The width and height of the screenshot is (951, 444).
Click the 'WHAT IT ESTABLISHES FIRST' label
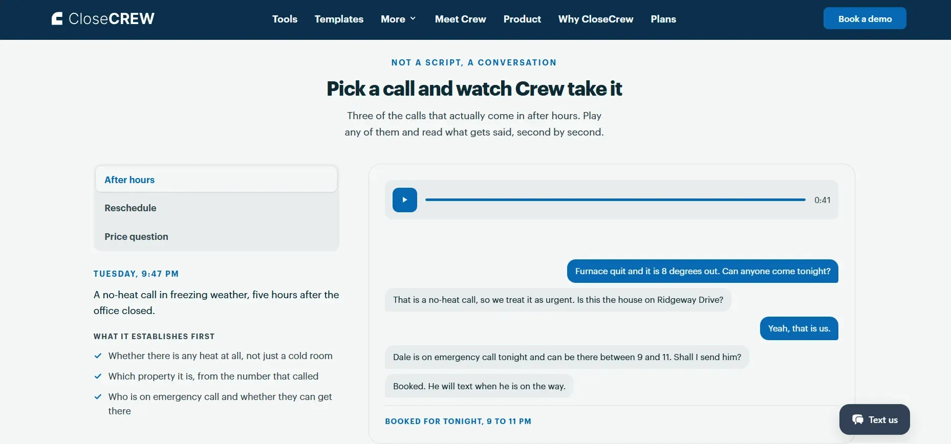coord(154,337)
